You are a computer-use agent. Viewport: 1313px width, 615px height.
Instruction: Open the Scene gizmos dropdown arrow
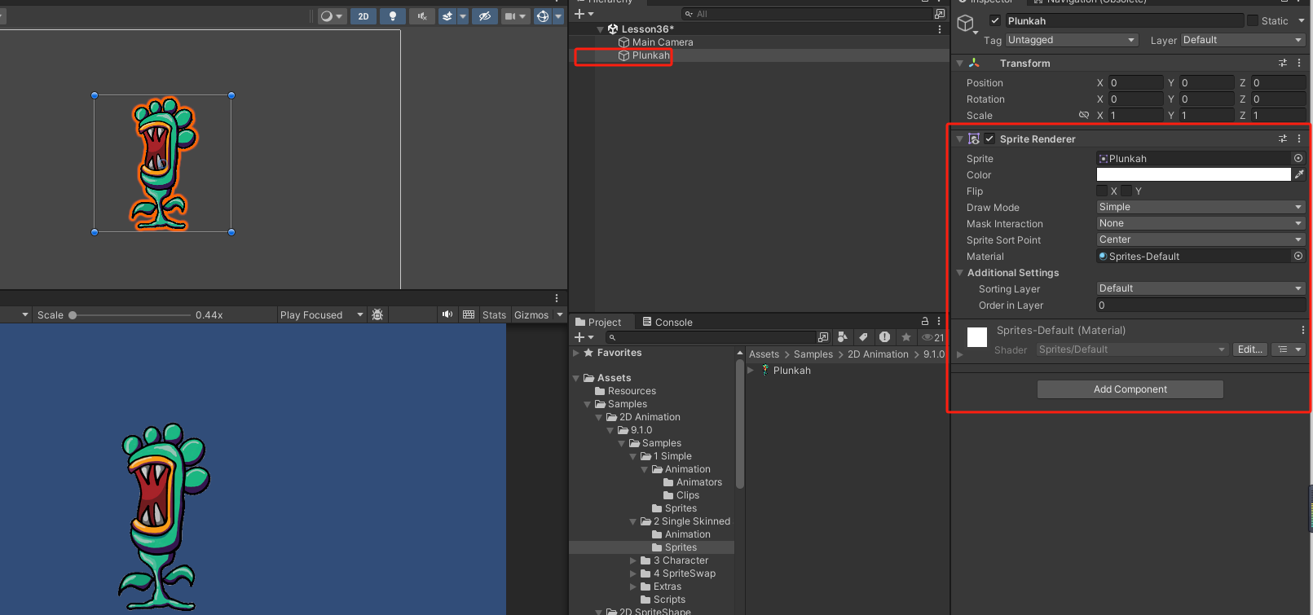558,16
